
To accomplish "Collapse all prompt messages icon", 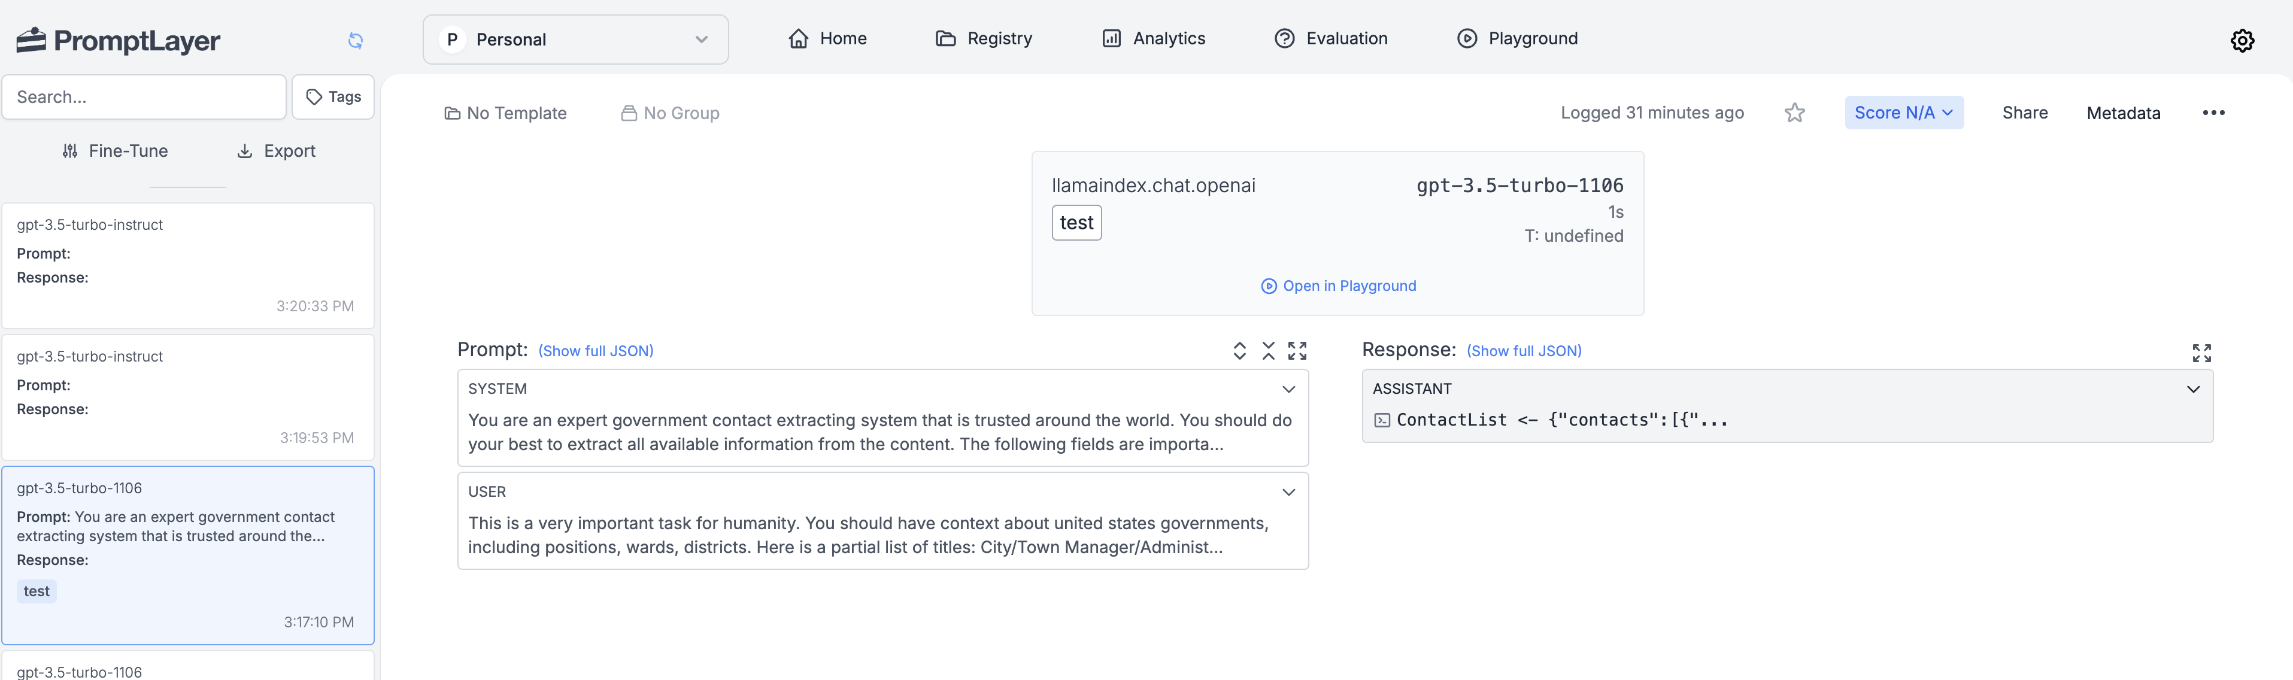I will 1269,351.
